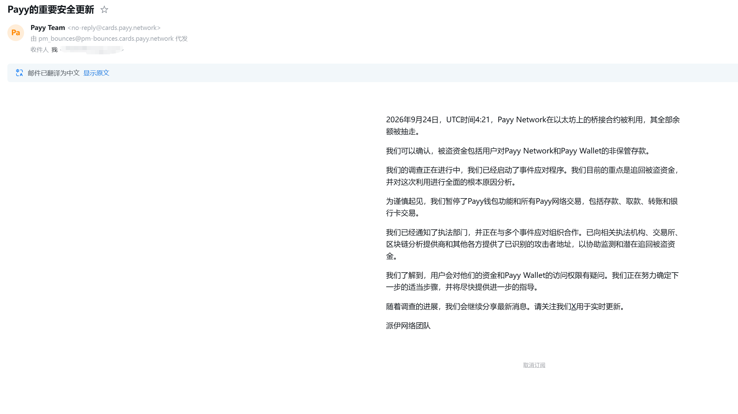
Task: Click the translation icon in the banner
Action: 19,73
